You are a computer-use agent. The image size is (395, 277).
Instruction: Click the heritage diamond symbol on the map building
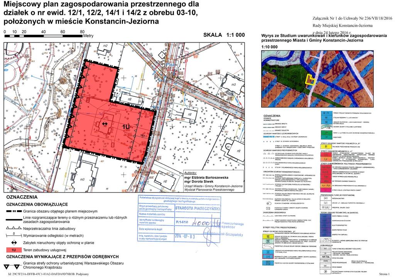pos(105,124)
